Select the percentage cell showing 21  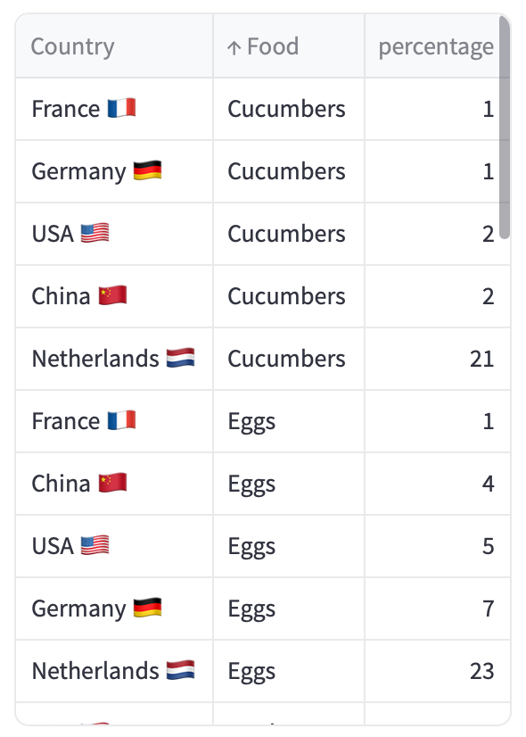click(437, 359)
